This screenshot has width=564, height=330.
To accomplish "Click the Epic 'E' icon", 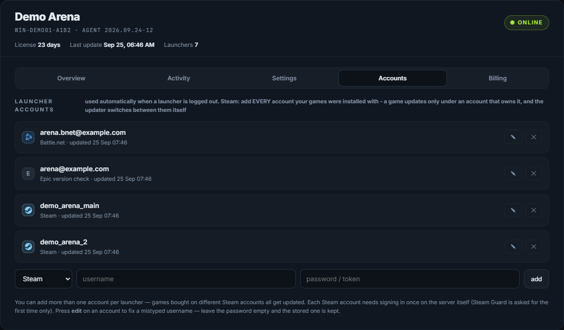I will (28, 174).
